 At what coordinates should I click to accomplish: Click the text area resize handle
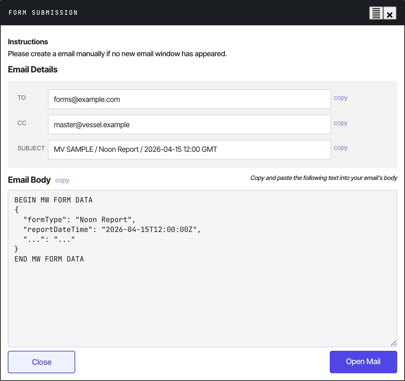click(x=393, y=343)
